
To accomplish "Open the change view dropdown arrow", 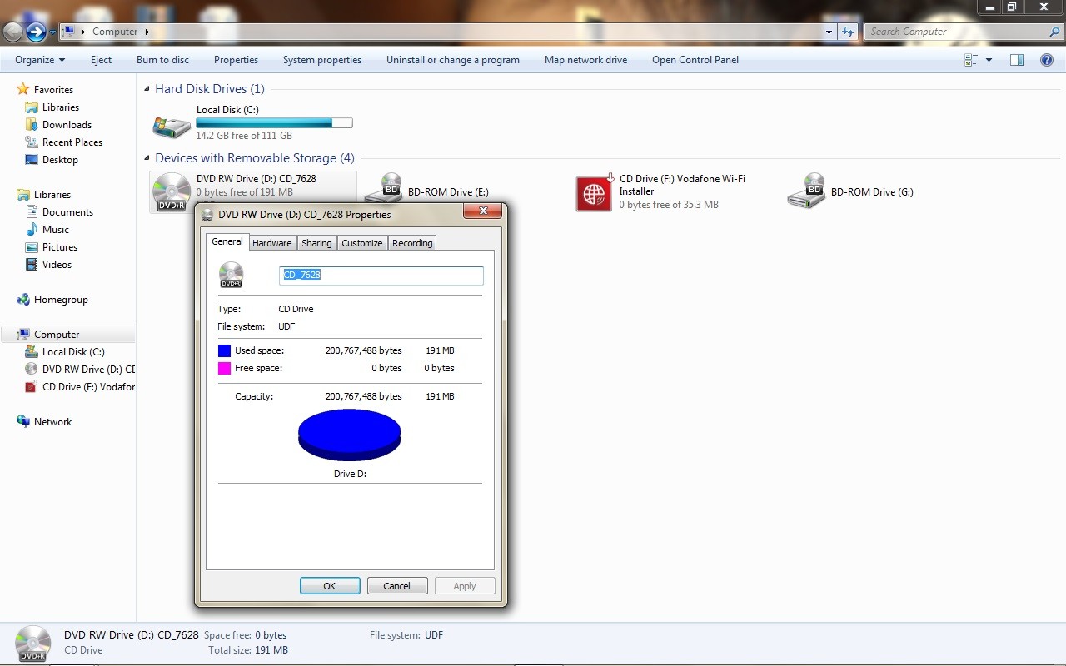I will 989,60.
